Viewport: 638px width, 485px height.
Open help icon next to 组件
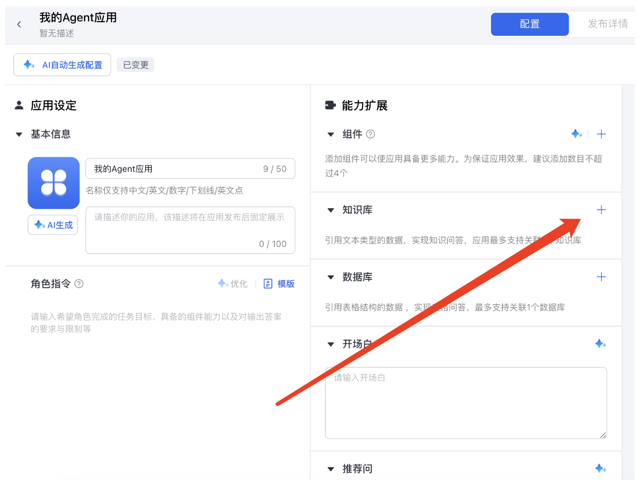click(x=370, y=134)
